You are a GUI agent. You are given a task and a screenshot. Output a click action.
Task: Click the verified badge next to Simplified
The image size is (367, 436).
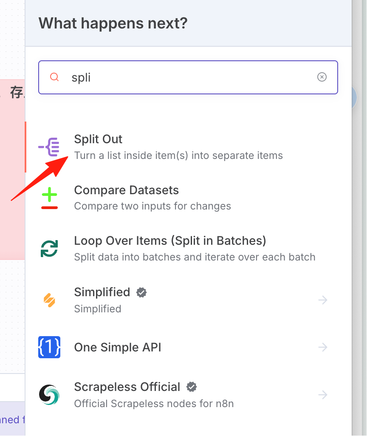click(x=141, y=292)
